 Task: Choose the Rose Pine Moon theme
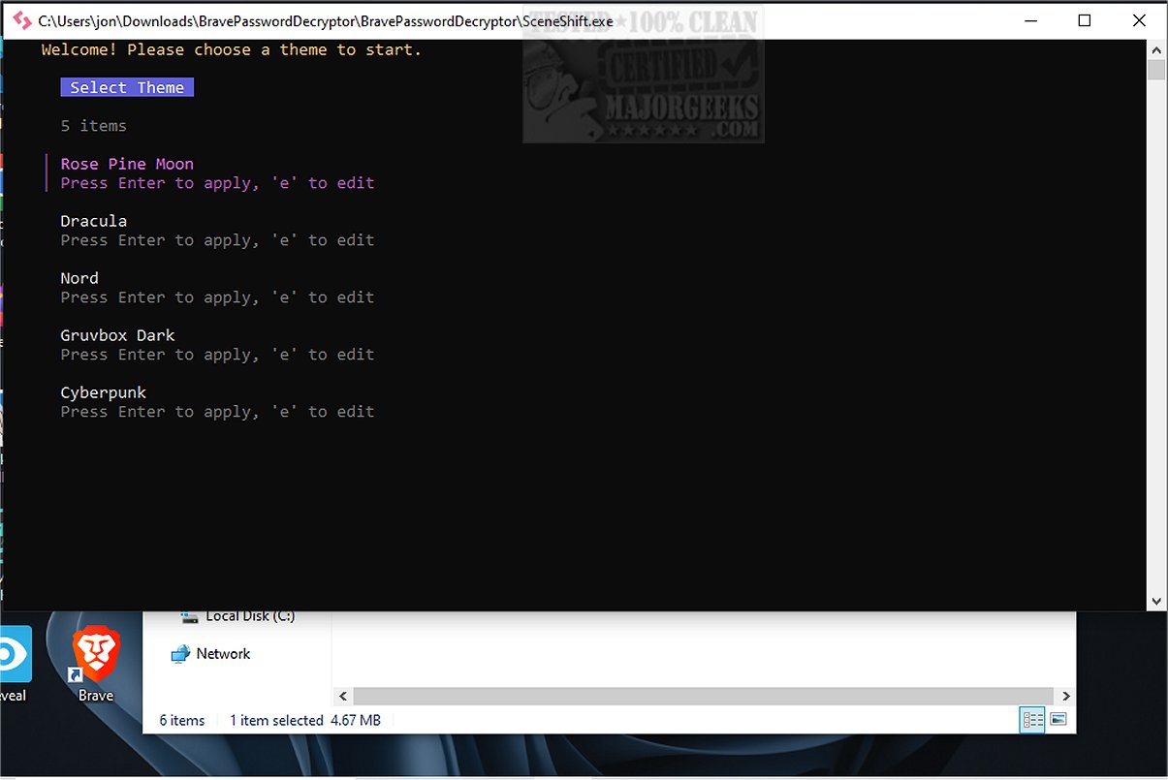(x=127, y=165)
